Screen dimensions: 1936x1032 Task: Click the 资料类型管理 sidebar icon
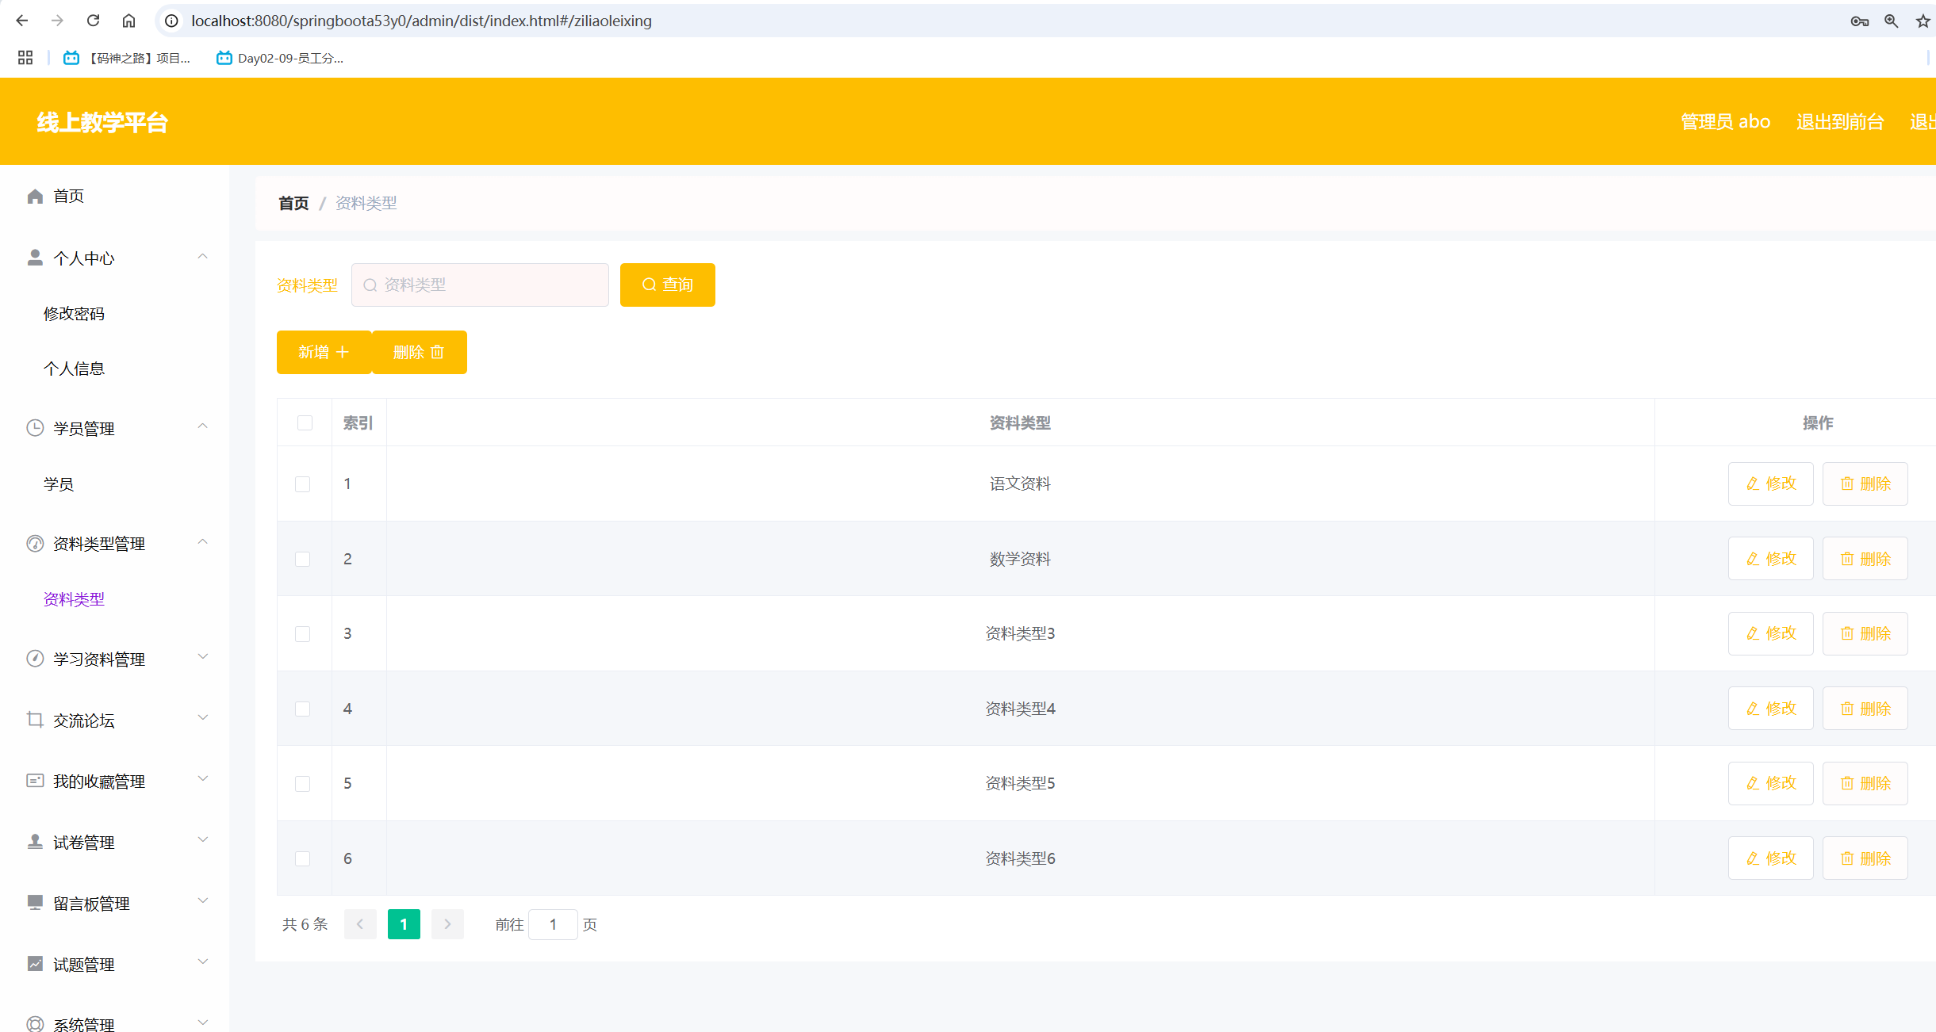click(x=35, y=544)
